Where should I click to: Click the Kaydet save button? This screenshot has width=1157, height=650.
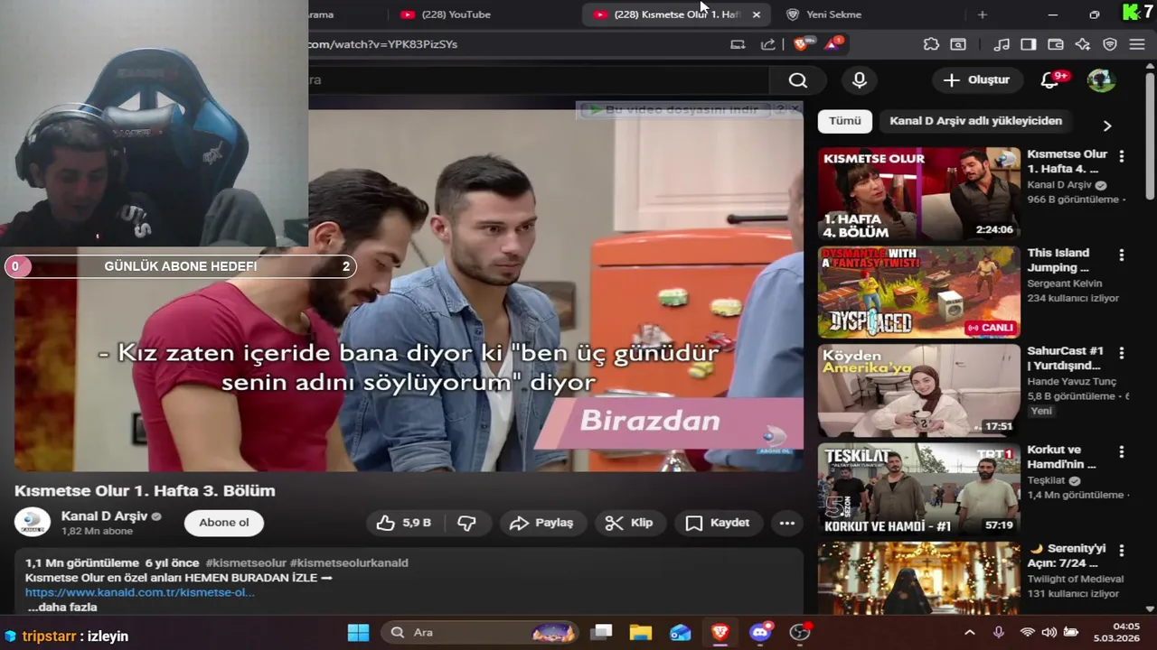718,523
